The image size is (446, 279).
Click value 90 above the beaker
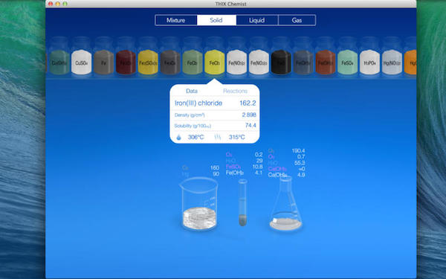[216, 174]
